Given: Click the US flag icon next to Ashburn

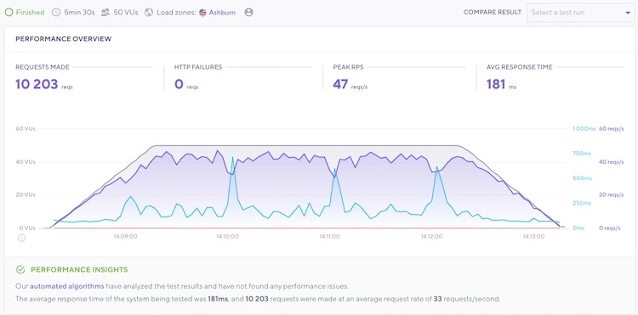Looking at the screenshot, I should pyautogui.click(x=202, y=13).
